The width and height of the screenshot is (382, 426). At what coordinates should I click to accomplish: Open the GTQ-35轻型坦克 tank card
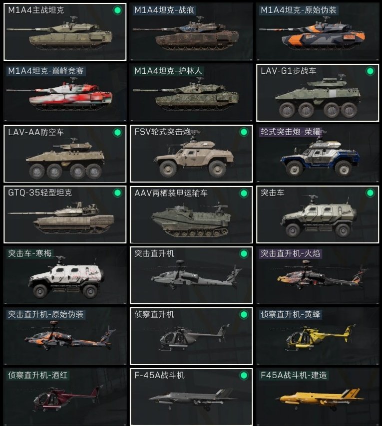(x=65, y=214)
